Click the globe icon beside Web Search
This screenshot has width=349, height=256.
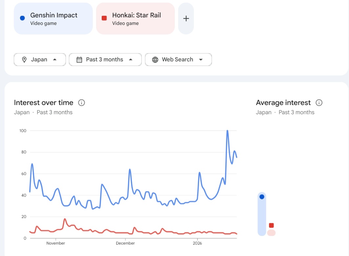pyautogui.click(x=155, y=60)
